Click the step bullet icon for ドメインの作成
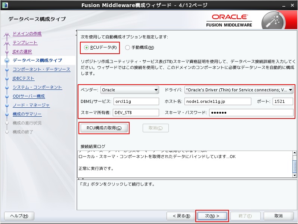298x224 pixels. pyautogui.click(x=7, y=34)
